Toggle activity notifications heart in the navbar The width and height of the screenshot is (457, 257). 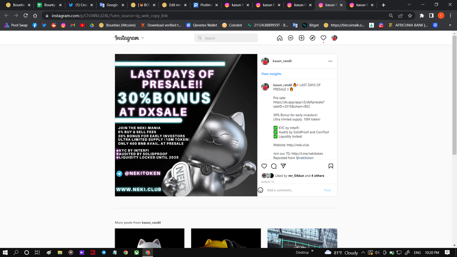pyautogui.click(x=323, y=37)
